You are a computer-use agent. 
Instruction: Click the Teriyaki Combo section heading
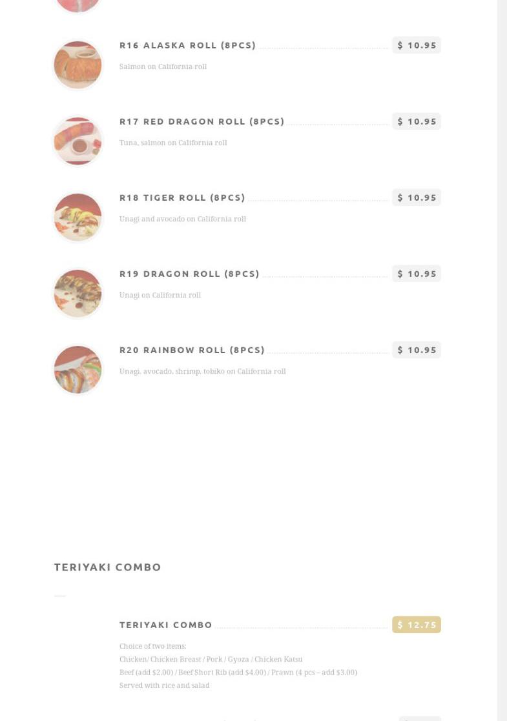tap(108, 567)
